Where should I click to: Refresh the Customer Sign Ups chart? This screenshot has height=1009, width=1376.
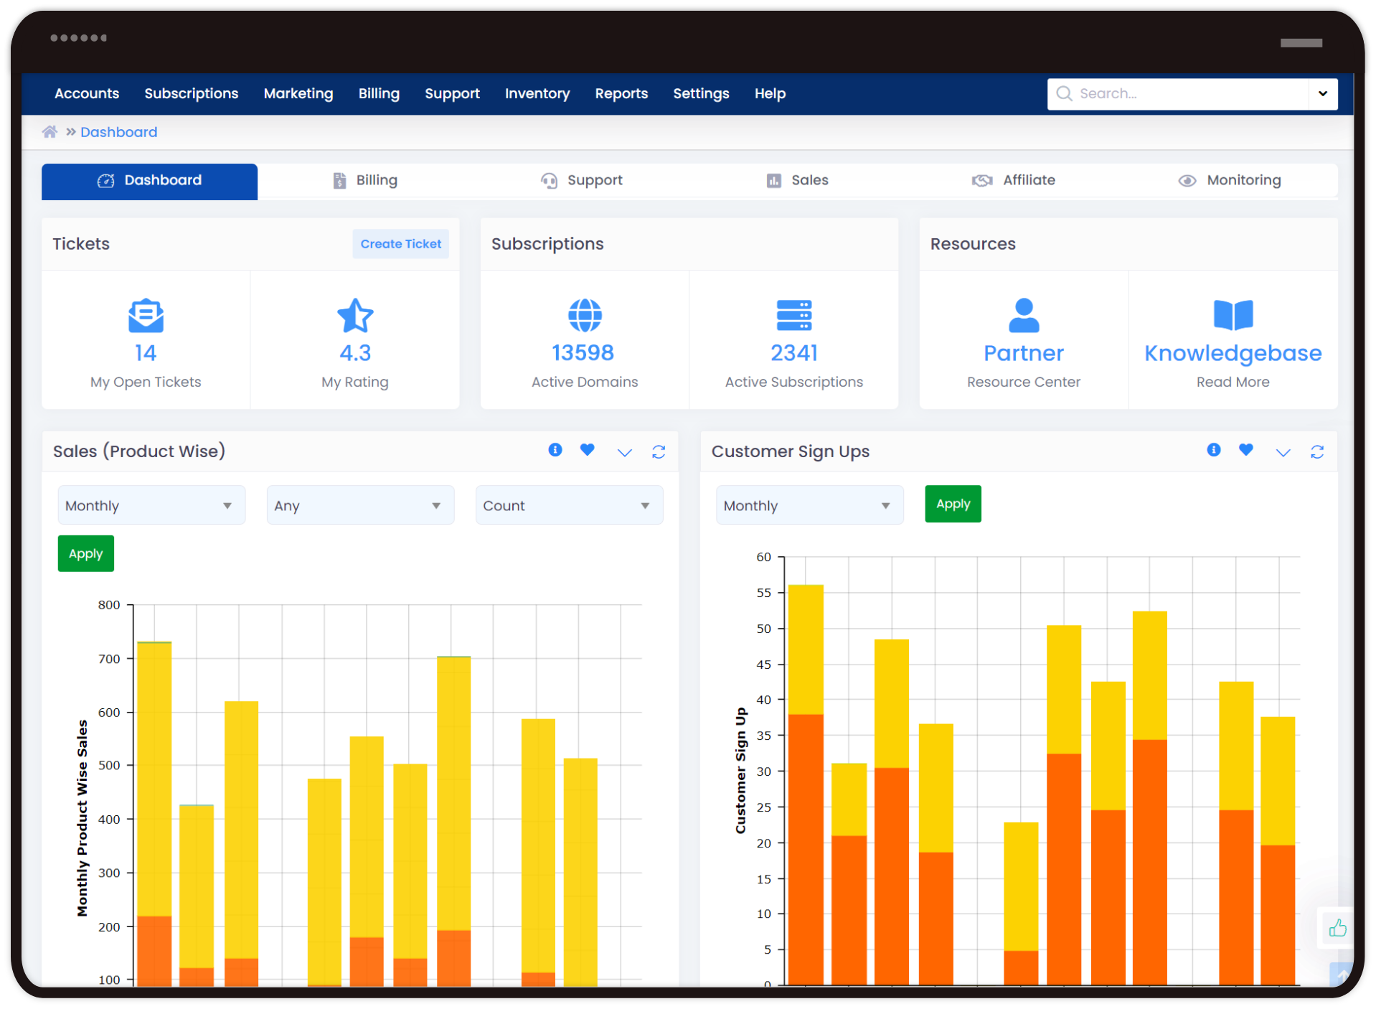[1316, 451]
